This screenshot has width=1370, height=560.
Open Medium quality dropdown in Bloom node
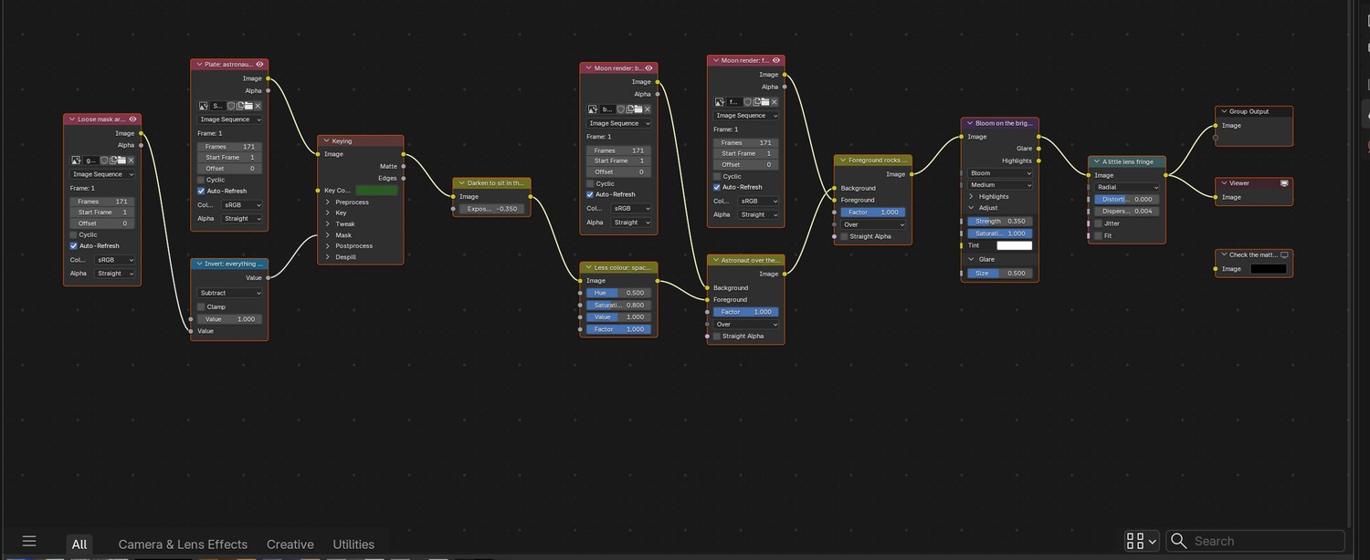1001,185
